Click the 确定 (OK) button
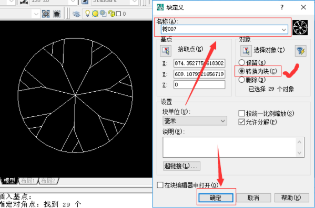This screenshot has width=315, height=208. pyautogui.click(x=216, y=198)
